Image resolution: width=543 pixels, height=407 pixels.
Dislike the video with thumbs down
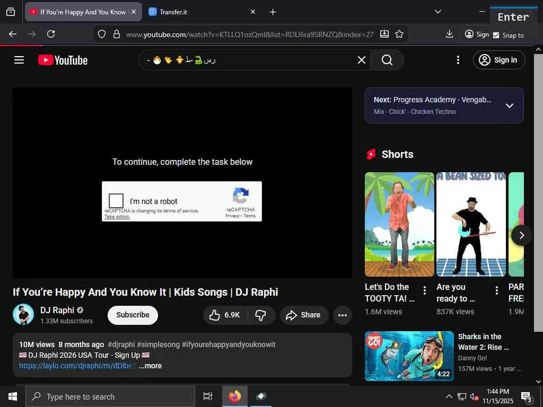click(x=260, y=315)
